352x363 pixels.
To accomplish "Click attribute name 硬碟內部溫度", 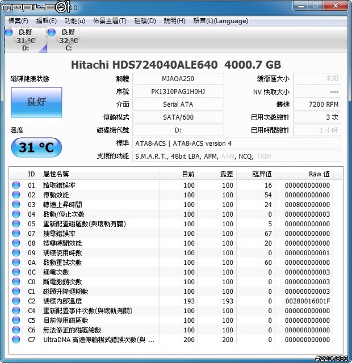I will pos(62,301).
